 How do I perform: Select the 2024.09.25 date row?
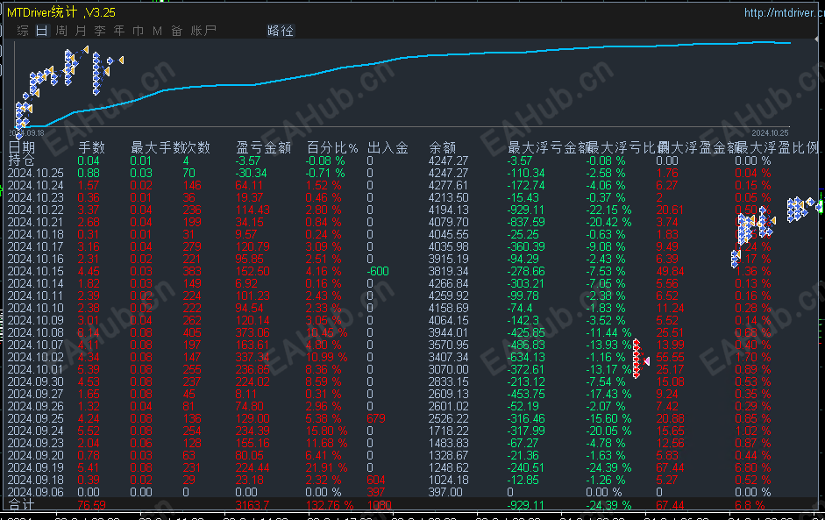[x=36, y=418]
